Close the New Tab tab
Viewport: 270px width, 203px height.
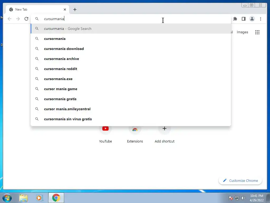[x=65, y=10]
